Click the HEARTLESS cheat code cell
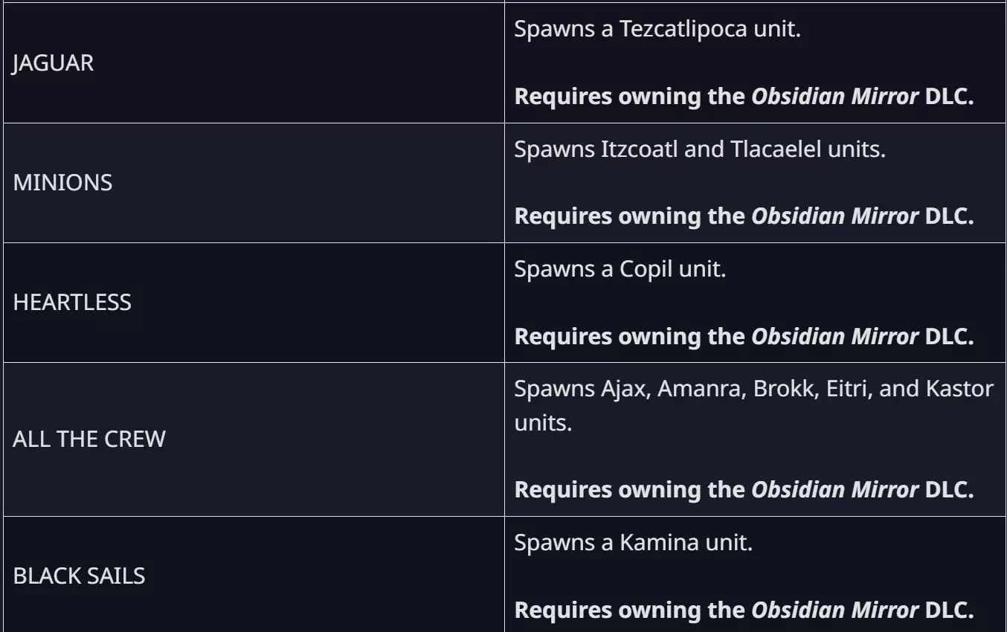This screenshot has height=632, width=1007. [x=72, y=303]
